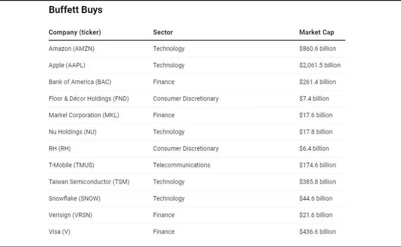Screen dimensions: 401x247
Task: Select Taiwan Semiconductor (TSM) row
Action: coord(89,182)
